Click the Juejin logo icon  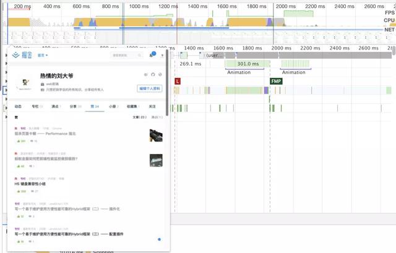point(15,55)
